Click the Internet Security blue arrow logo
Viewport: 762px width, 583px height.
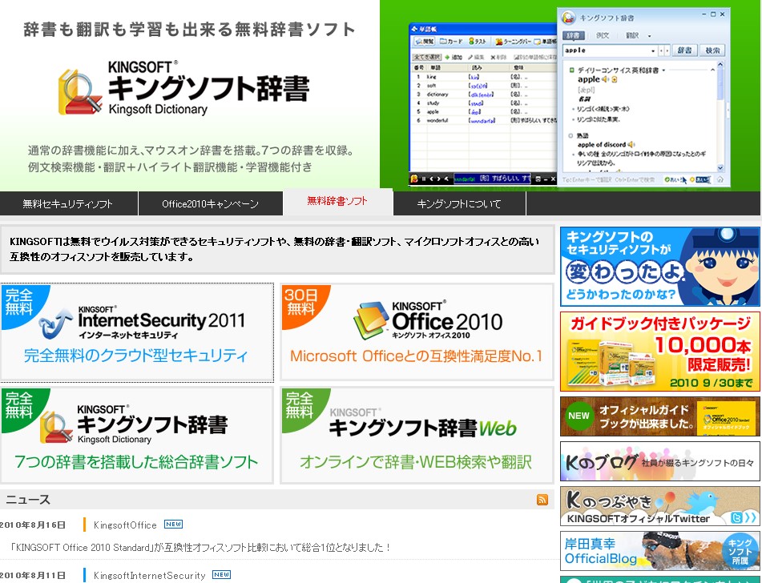[54, 324]
